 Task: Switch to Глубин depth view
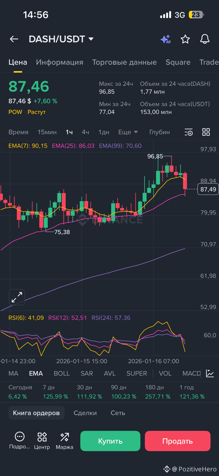coord(159,132)
